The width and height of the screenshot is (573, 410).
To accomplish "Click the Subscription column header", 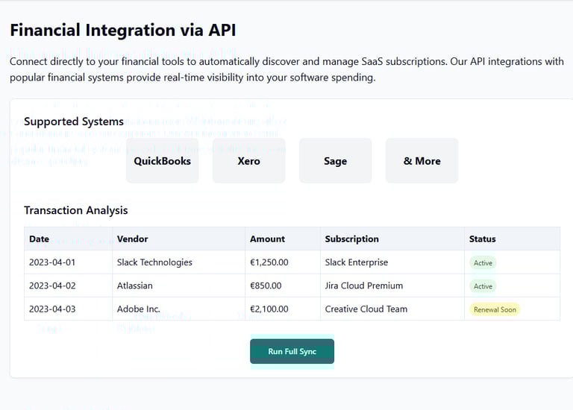I will (x=392, y=239).
